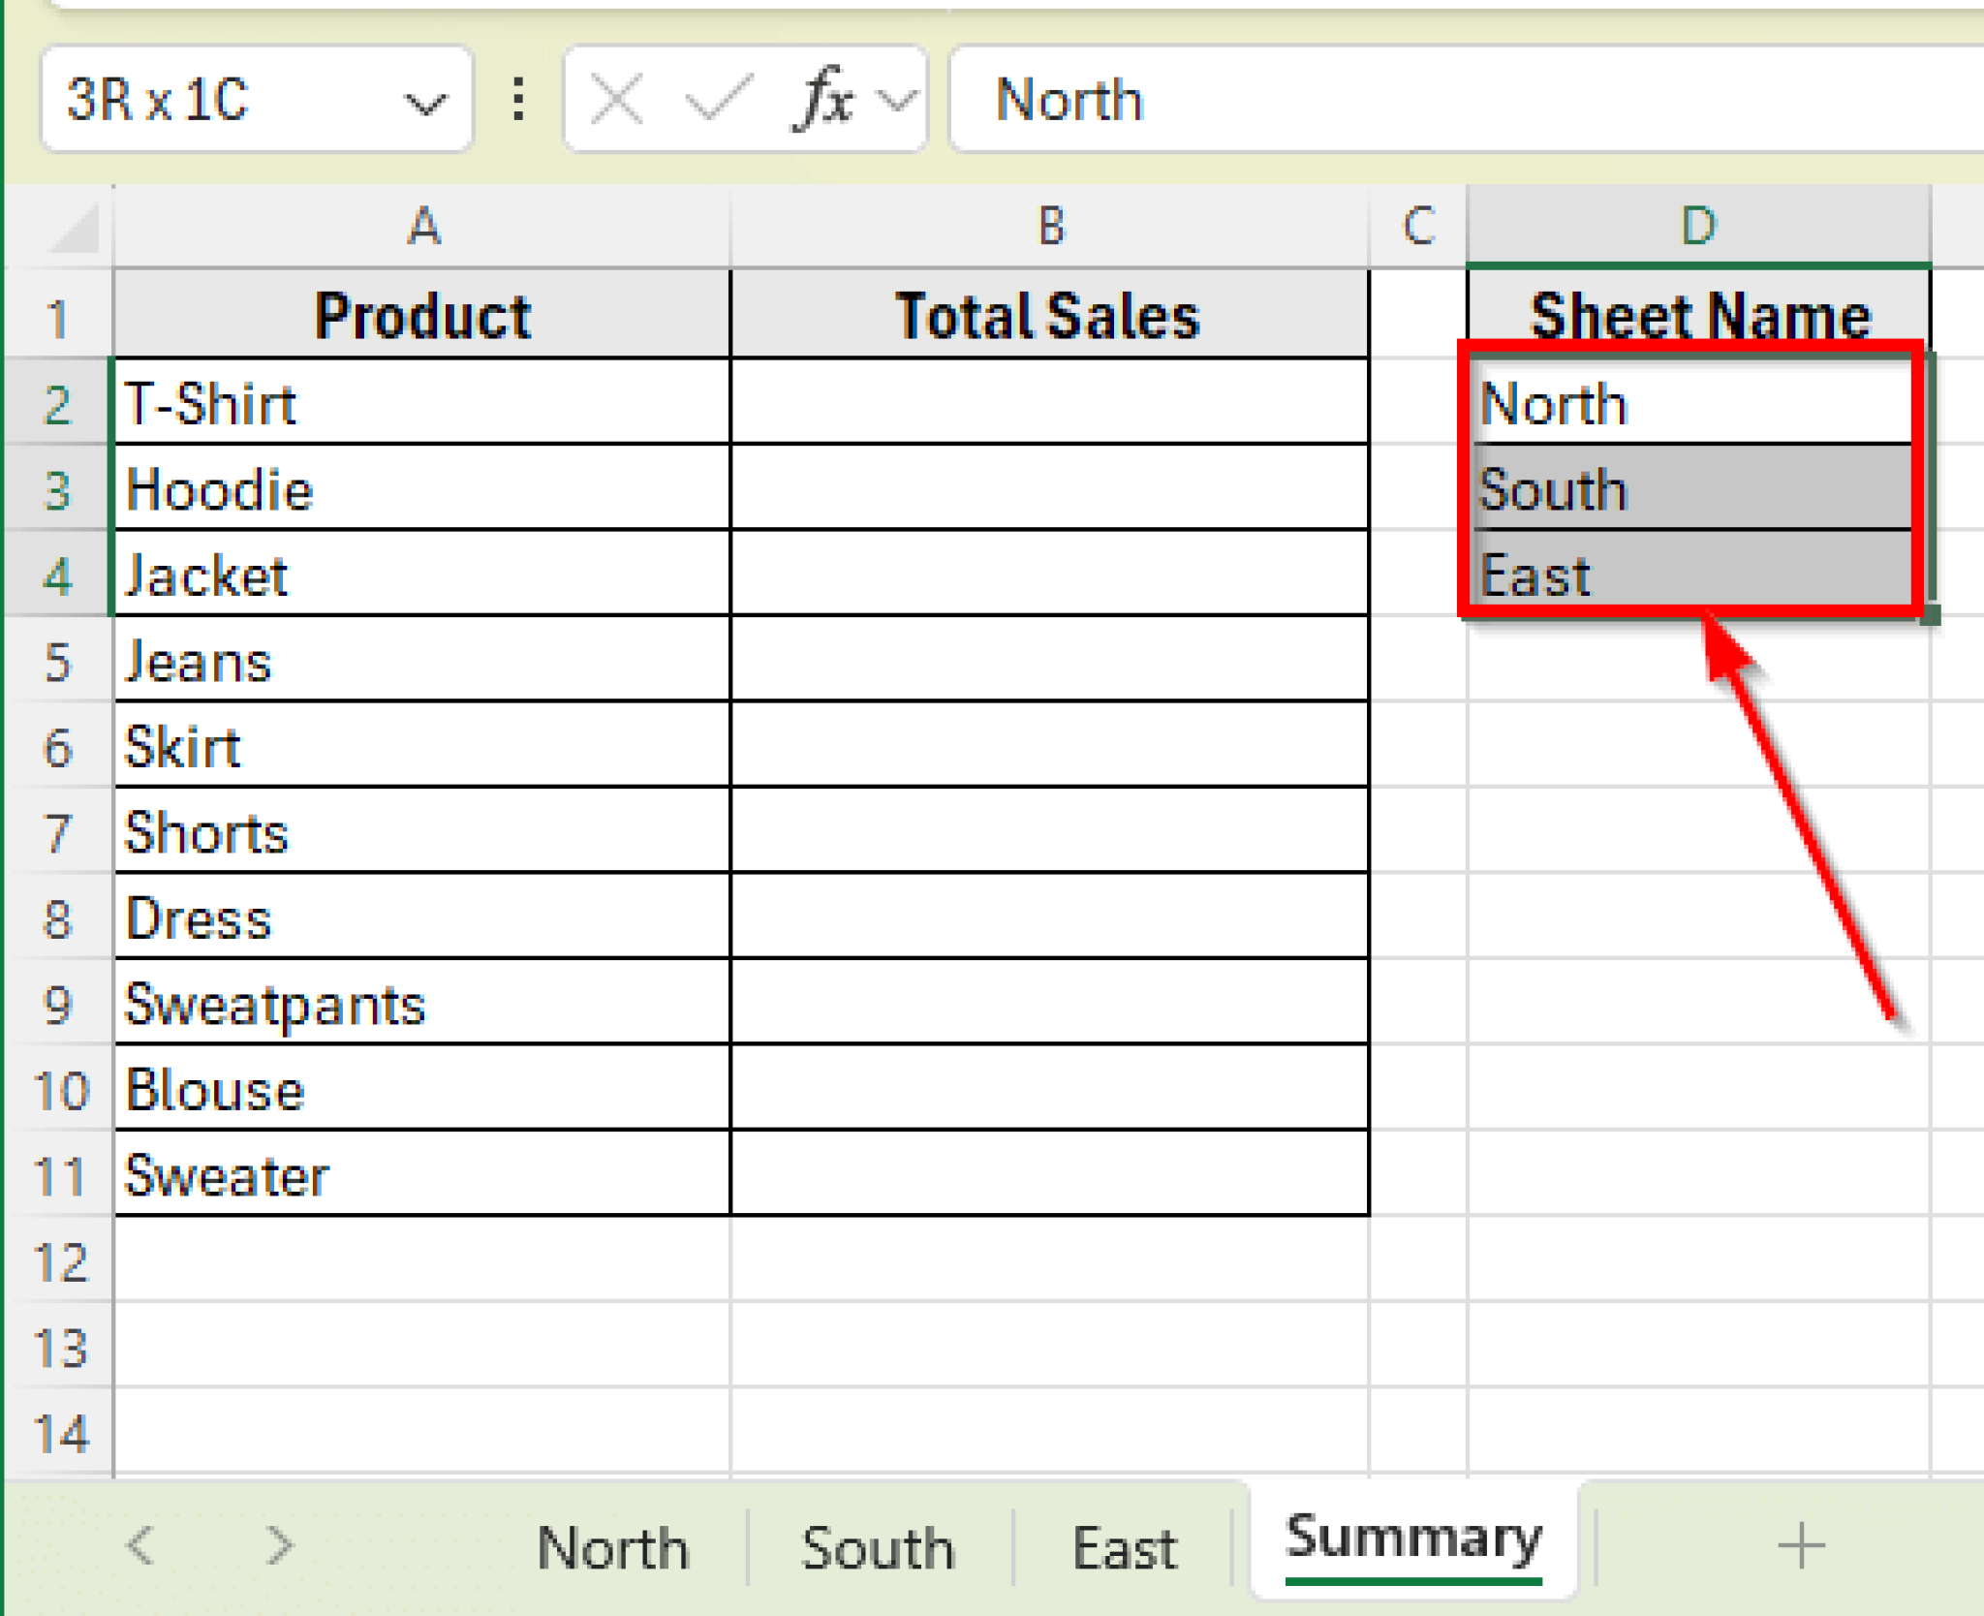The image size is (1984, 1616).
Task: Click the Cancel (X) icon in formula bar
Action: click(617, 97)
